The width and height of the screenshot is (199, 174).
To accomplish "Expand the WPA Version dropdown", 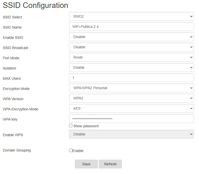I will [x=131, y=98].
